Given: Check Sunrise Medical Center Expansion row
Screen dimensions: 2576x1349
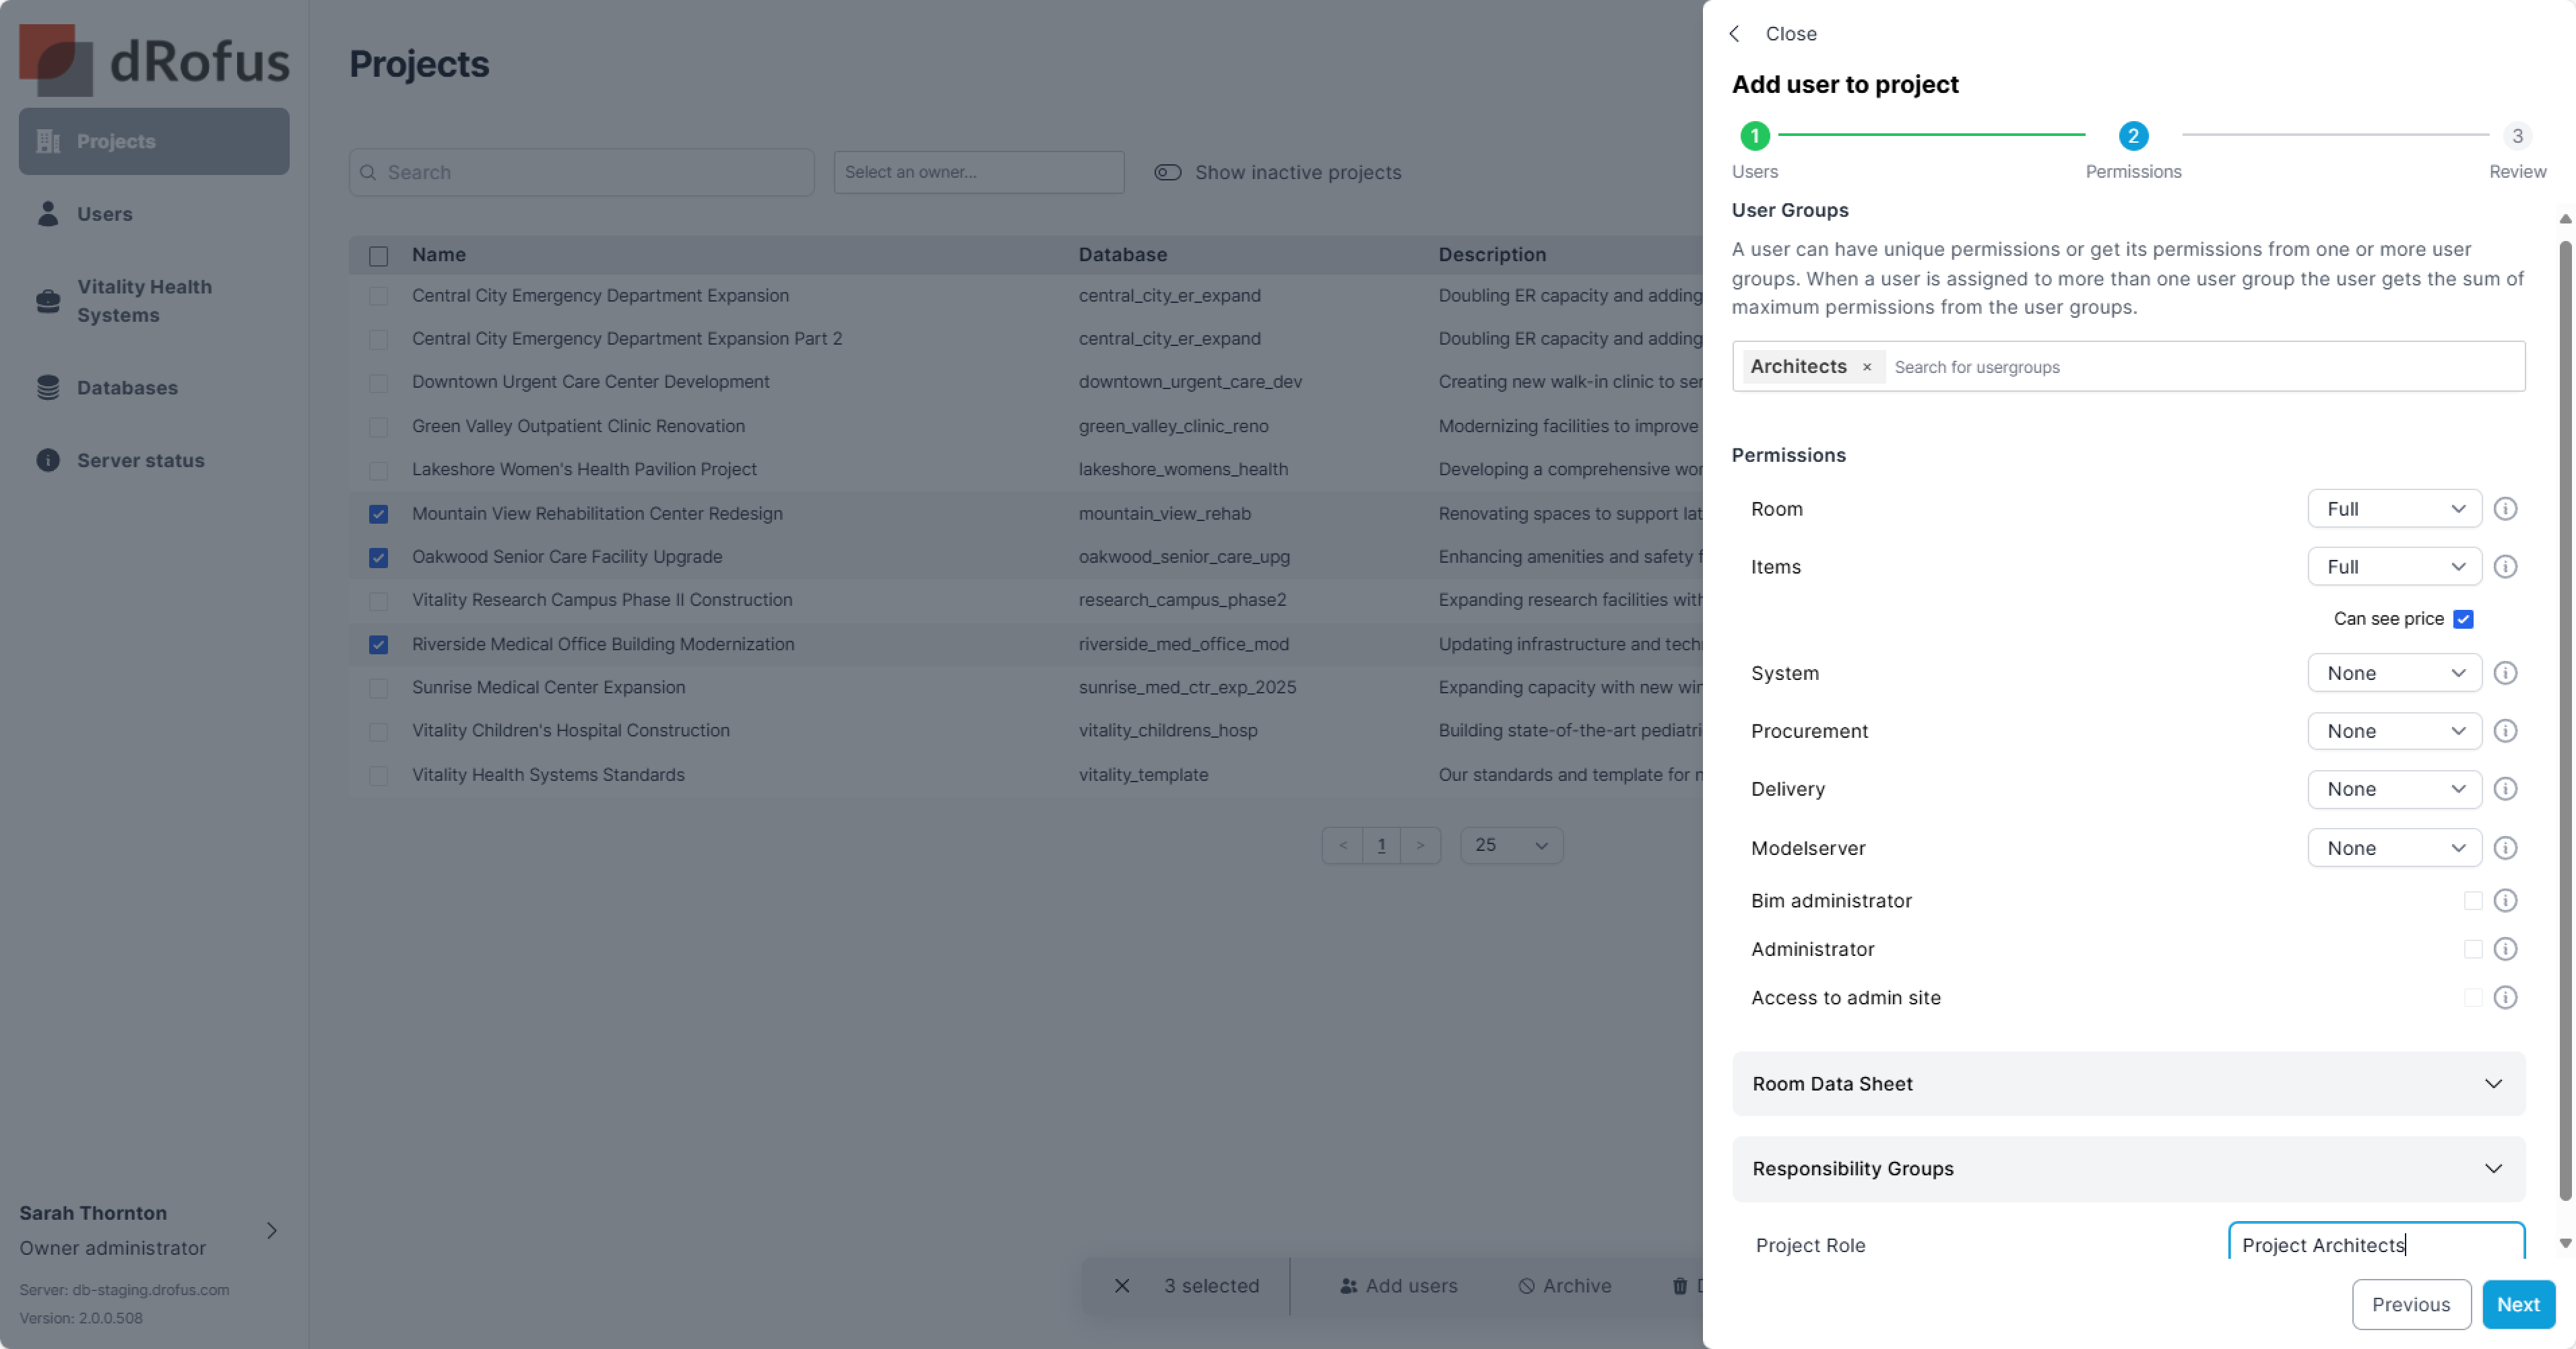Looking at the screenshot, I should [x=378, y=687].
